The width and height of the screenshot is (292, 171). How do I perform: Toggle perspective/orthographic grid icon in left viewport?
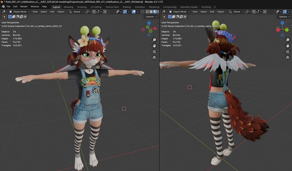154,58
